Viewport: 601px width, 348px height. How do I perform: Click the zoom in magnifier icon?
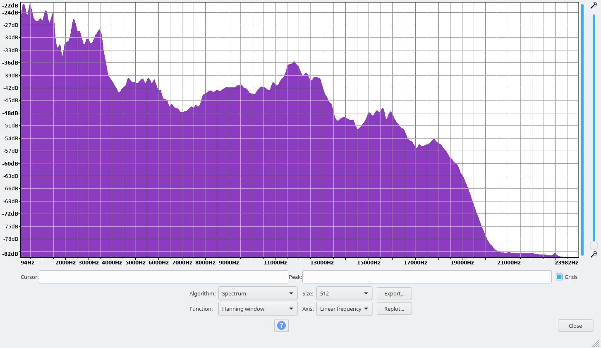594,5
